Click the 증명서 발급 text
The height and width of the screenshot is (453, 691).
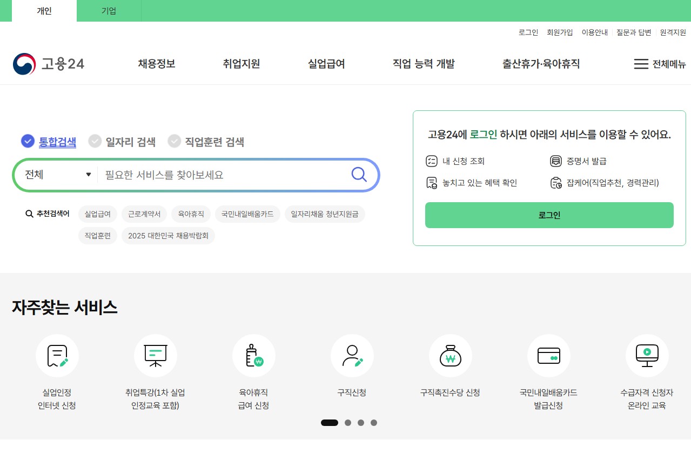587,161
